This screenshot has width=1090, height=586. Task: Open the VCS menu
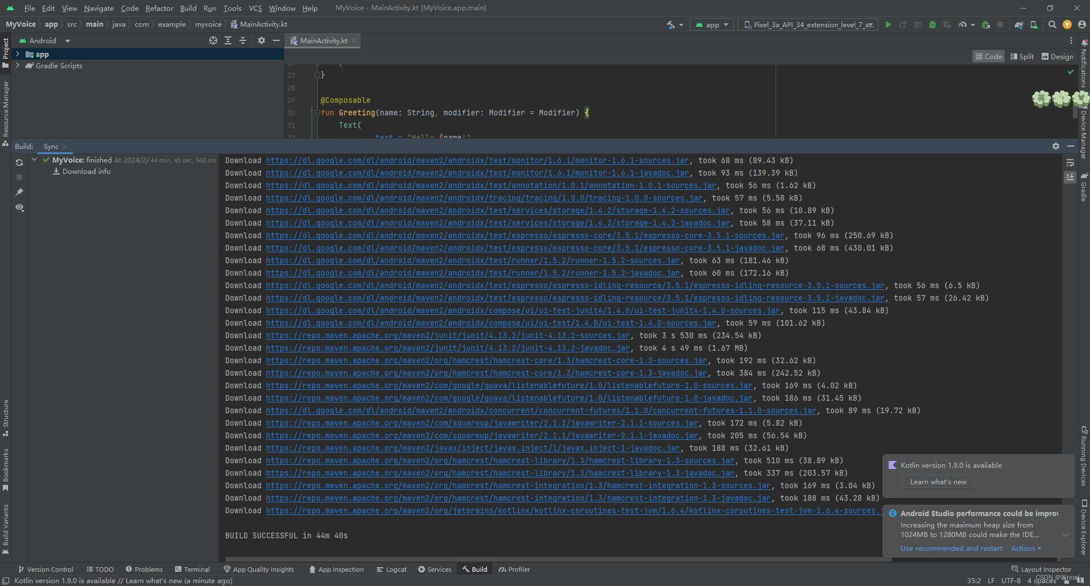[x=255, y=8]
